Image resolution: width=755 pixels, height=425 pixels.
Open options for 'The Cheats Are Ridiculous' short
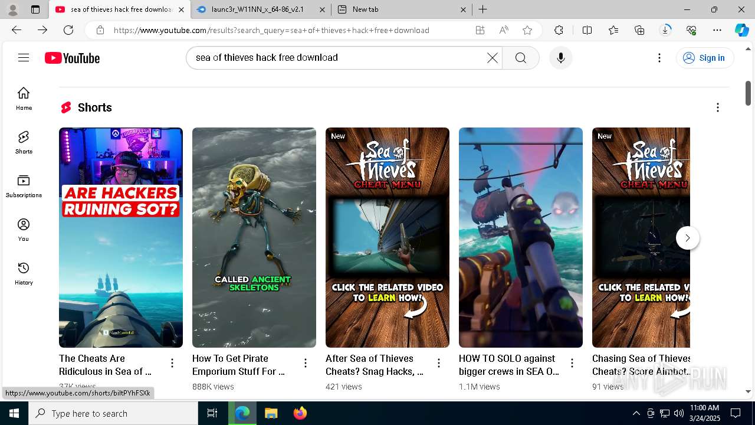(172, 363)
